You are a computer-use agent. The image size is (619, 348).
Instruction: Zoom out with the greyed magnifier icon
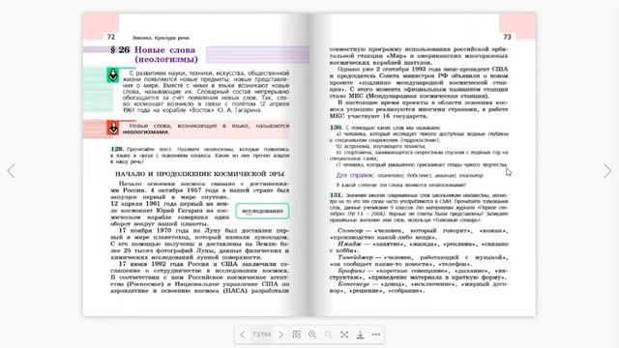coord(328,334)
